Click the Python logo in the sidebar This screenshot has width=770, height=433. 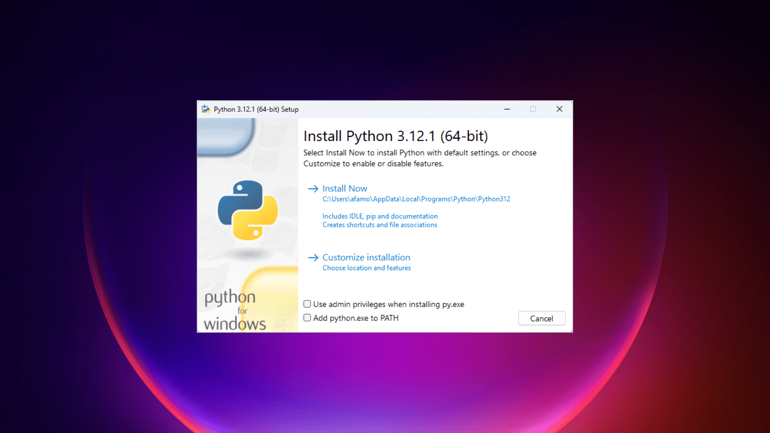tap(247, 210)
